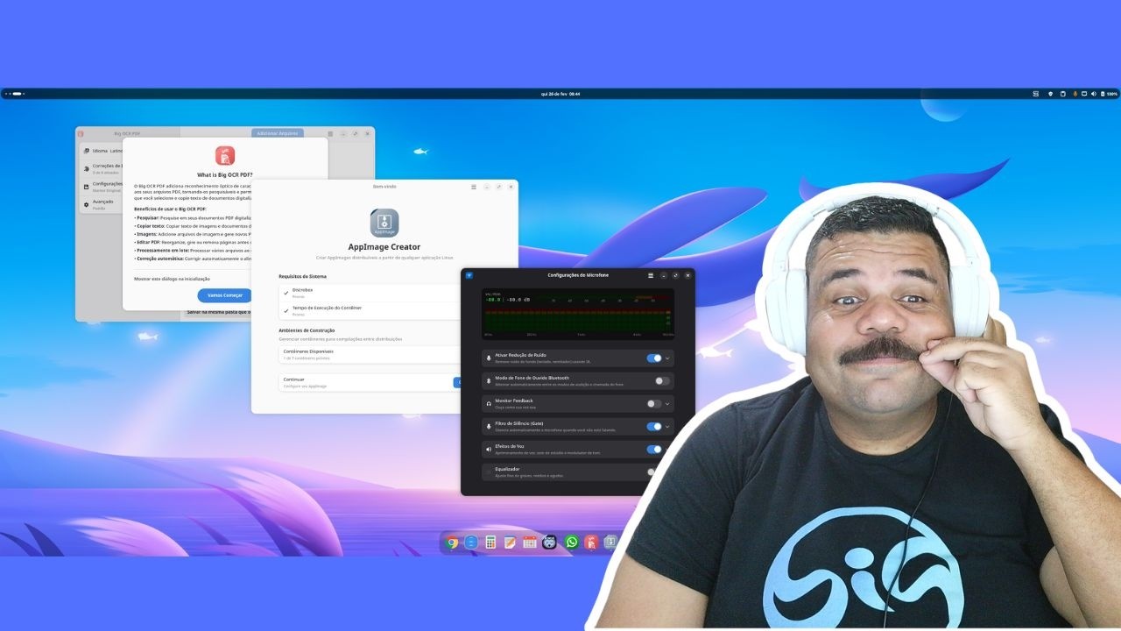The image size is (1121, 631).
Task: Turn off Efeitos de Voz switch
Action: pos(654,450)
